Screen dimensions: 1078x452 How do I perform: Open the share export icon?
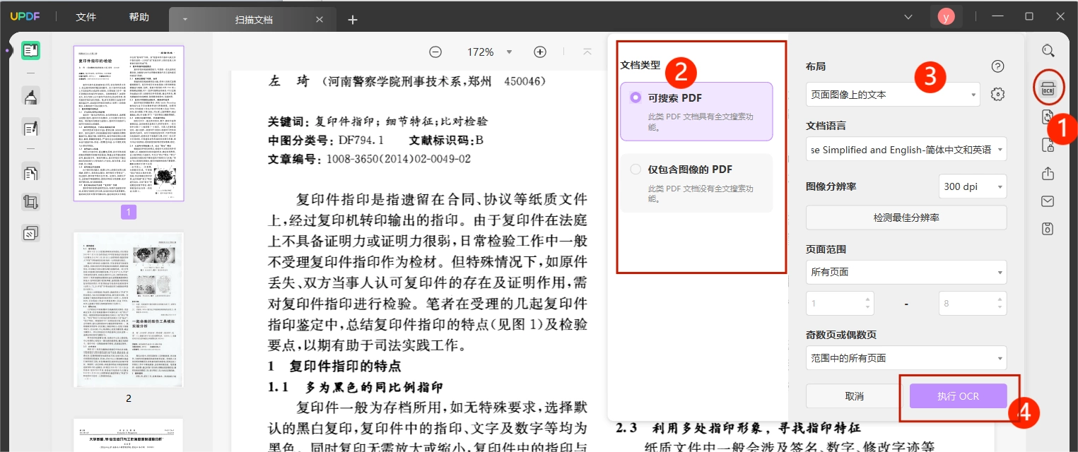pos(1048,173)
